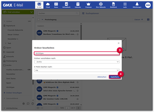Open the Kalender
Viewport: 154px width, 112px height.
coord(78,5)
